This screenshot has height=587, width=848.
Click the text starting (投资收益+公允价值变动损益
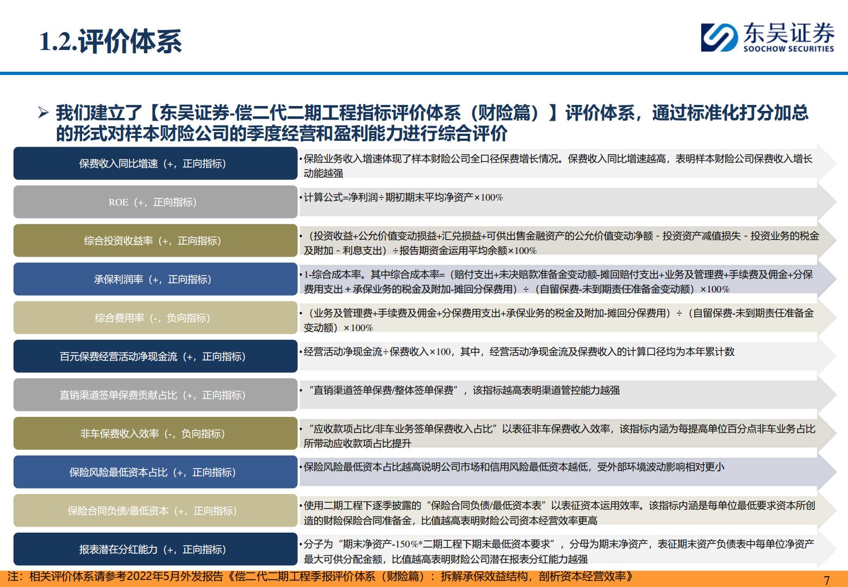pyautogui.click(x=561, y=243)
